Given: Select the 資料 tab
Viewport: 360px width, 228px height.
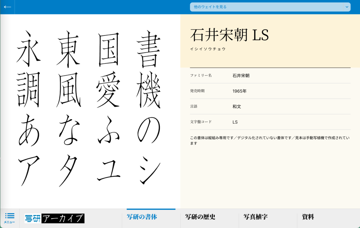Looking at the screenshot, I should tap(307, 217).
